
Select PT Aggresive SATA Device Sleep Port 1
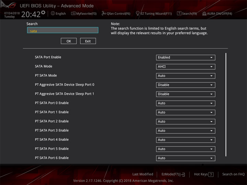[64, 94]
